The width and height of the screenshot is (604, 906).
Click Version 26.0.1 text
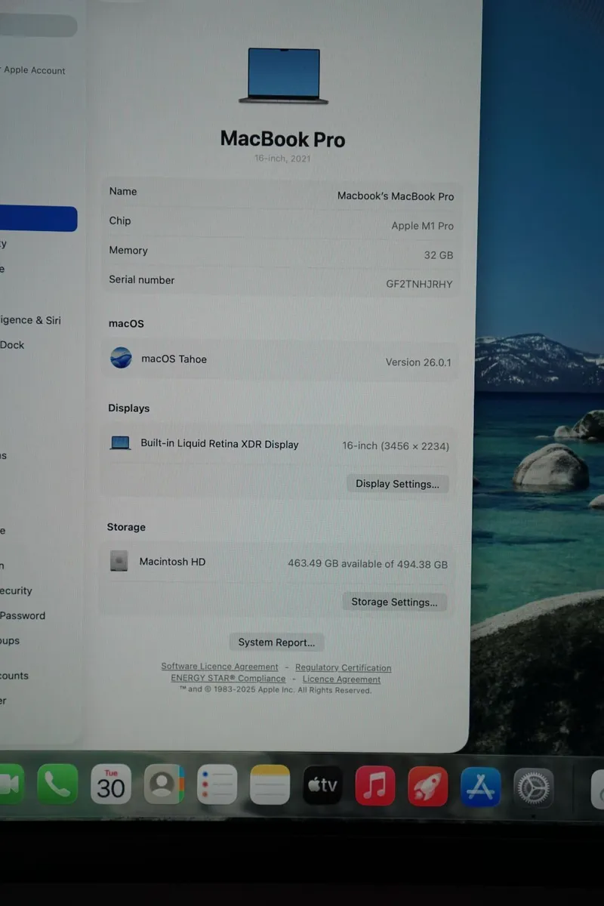418,362
